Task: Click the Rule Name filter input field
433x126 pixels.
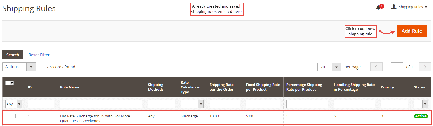Action: pyautogui.click(x=101, y=104)
